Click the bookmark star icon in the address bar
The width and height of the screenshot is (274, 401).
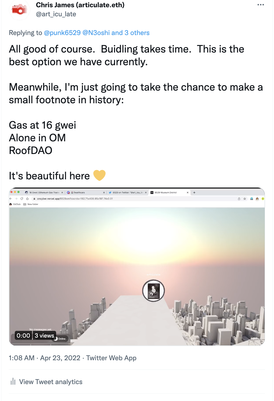click(x=245, y=199)
